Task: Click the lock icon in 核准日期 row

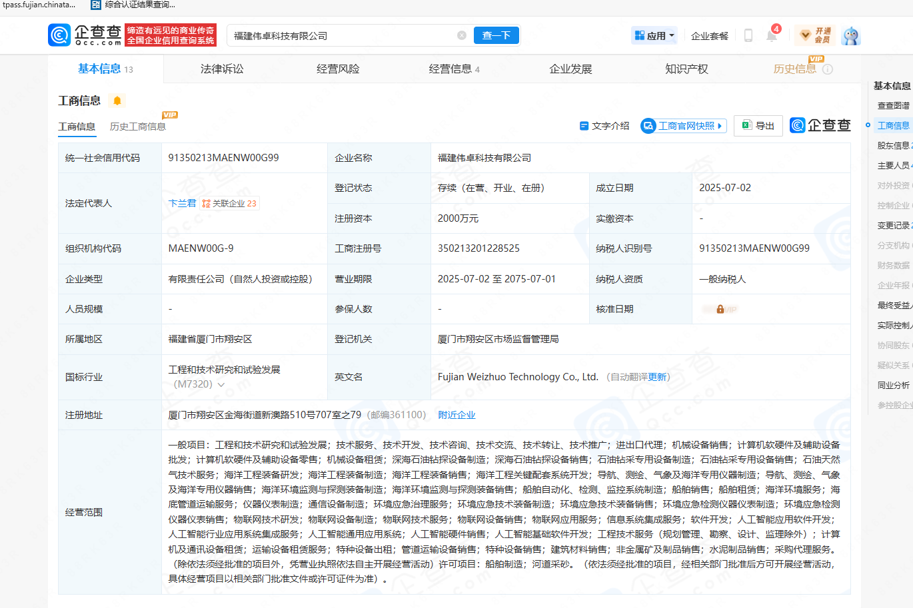Action: 720,309
